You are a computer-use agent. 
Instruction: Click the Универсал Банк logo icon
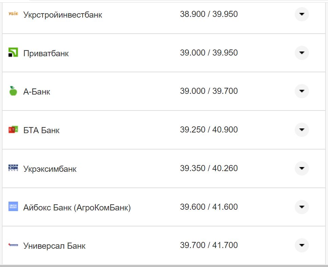click(x=13, y=245)
